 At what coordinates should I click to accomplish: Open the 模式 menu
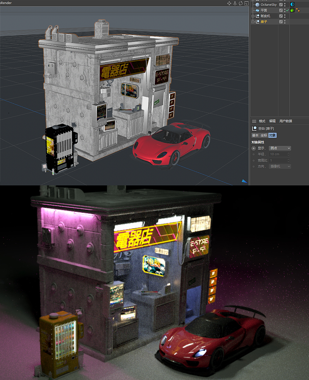pyautogui.click(x=262, y=121)
